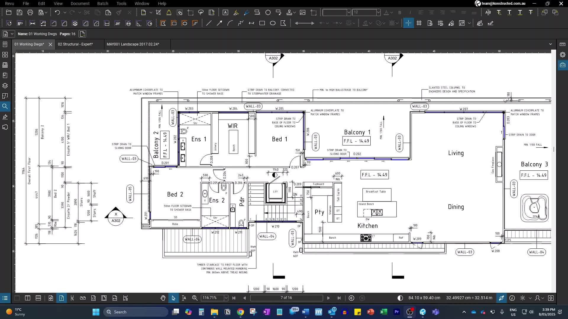The width and height of the screenshot is (568, 319).
Task: Open the Measurements ruler panel on right
Action: tap(562, 44)
